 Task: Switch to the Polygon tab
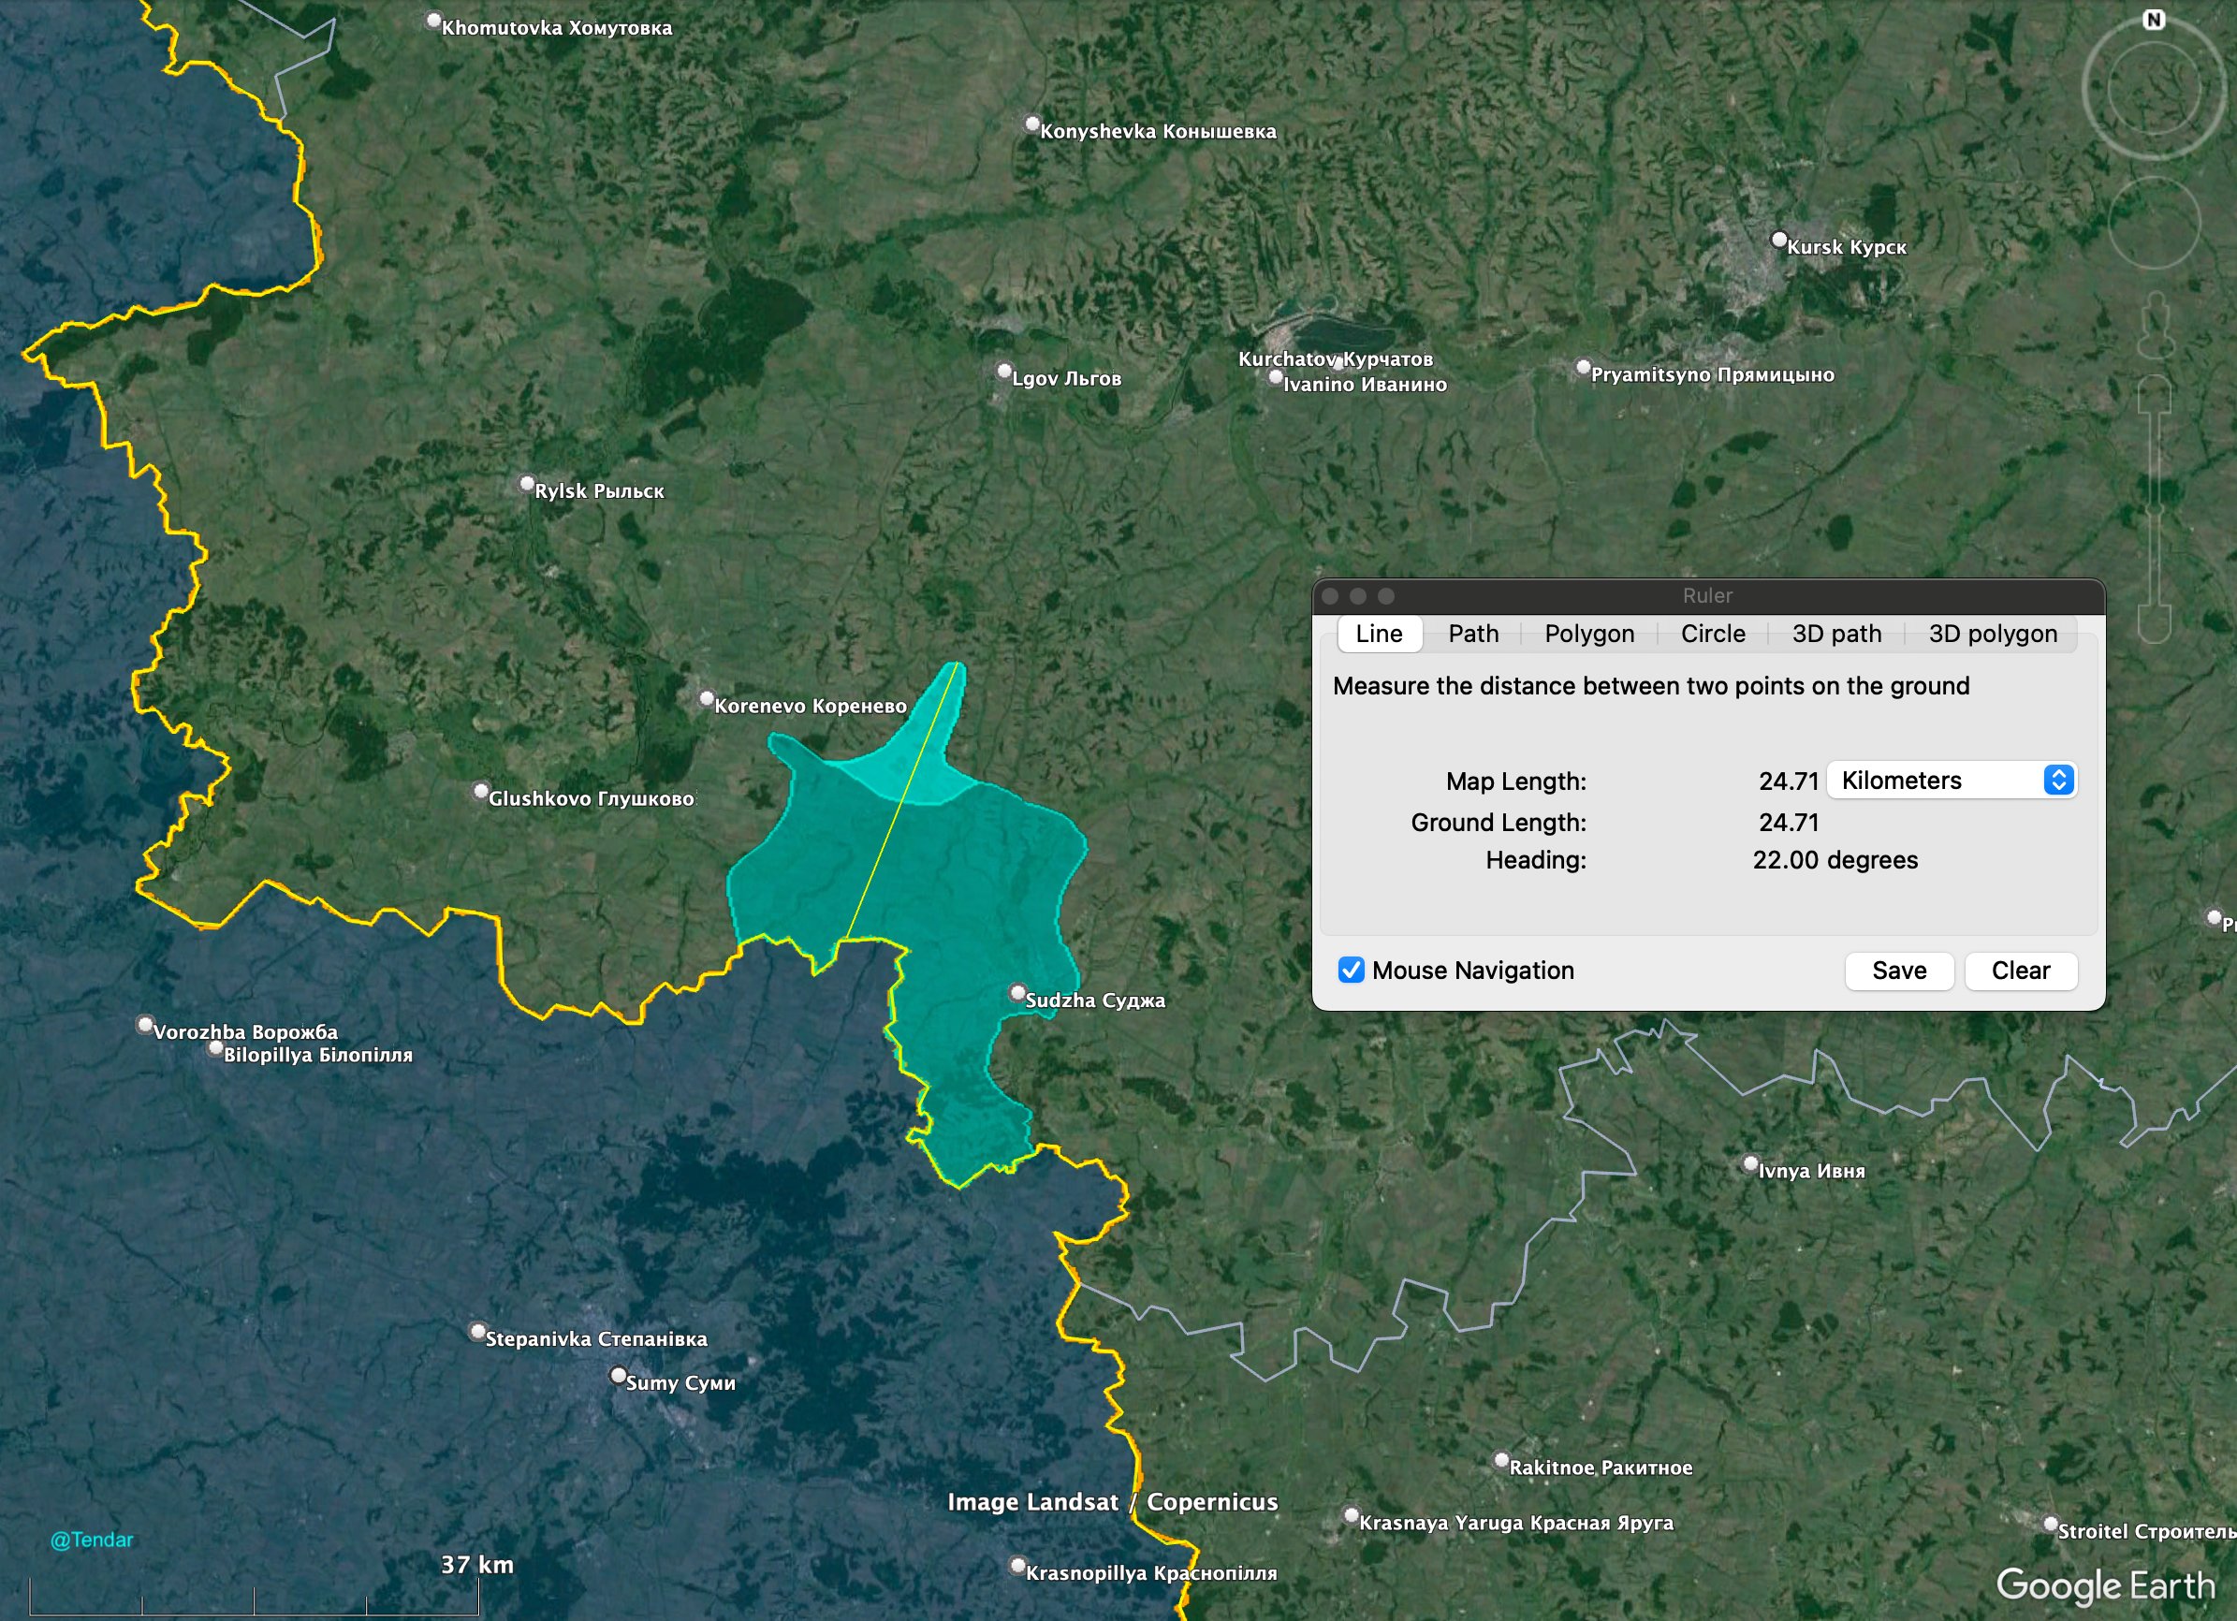pos(1589,633)
